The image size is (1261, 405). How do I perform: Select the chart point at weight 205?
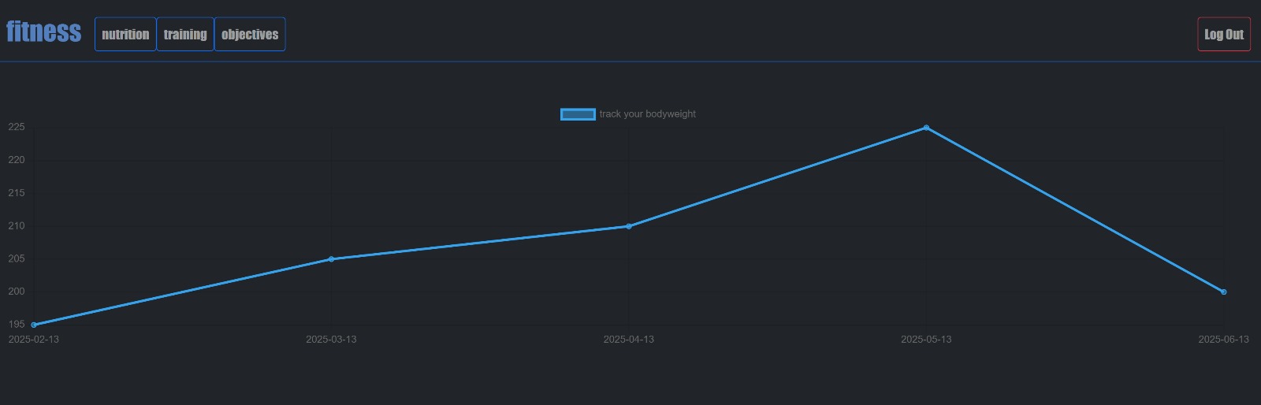331,259
